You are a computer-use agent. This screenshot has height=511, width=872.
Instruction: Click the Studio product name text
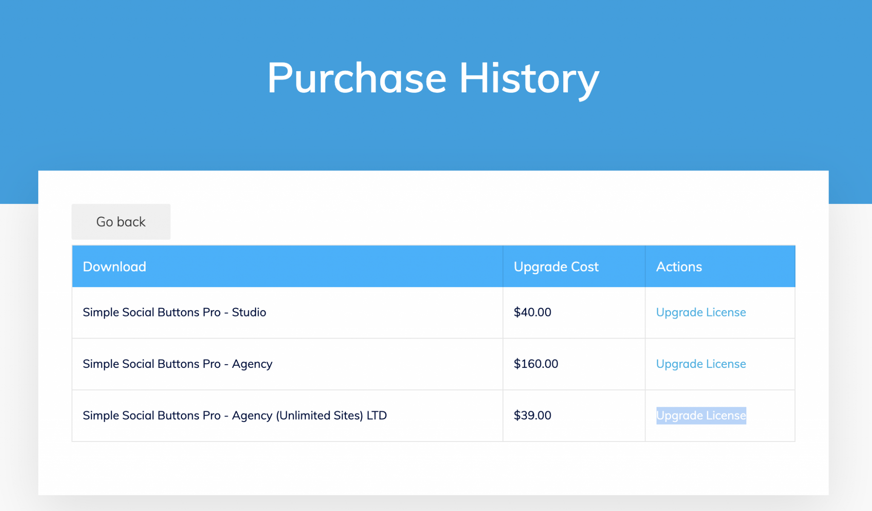(x=175, y=312)
